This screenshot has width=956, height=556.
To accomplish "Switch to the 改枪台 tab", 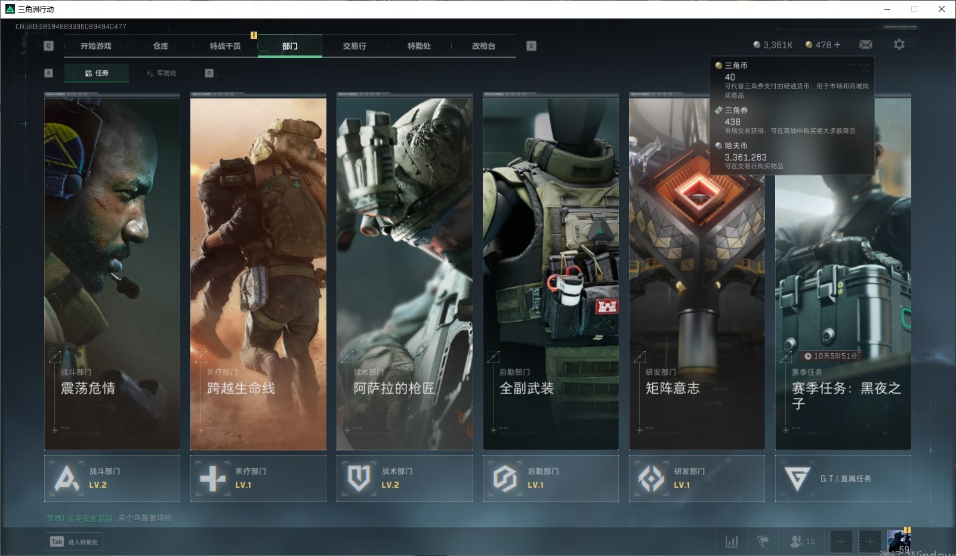I will click(x=483, y=46).
